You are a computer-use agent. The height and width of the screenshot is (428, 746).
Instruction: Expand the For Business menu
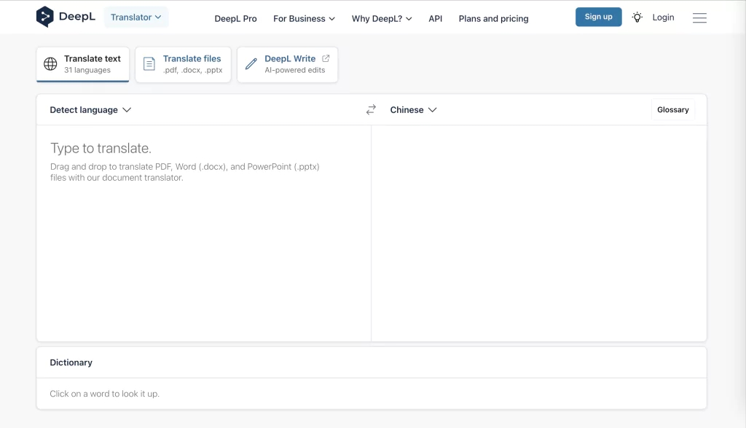point(304,18)
